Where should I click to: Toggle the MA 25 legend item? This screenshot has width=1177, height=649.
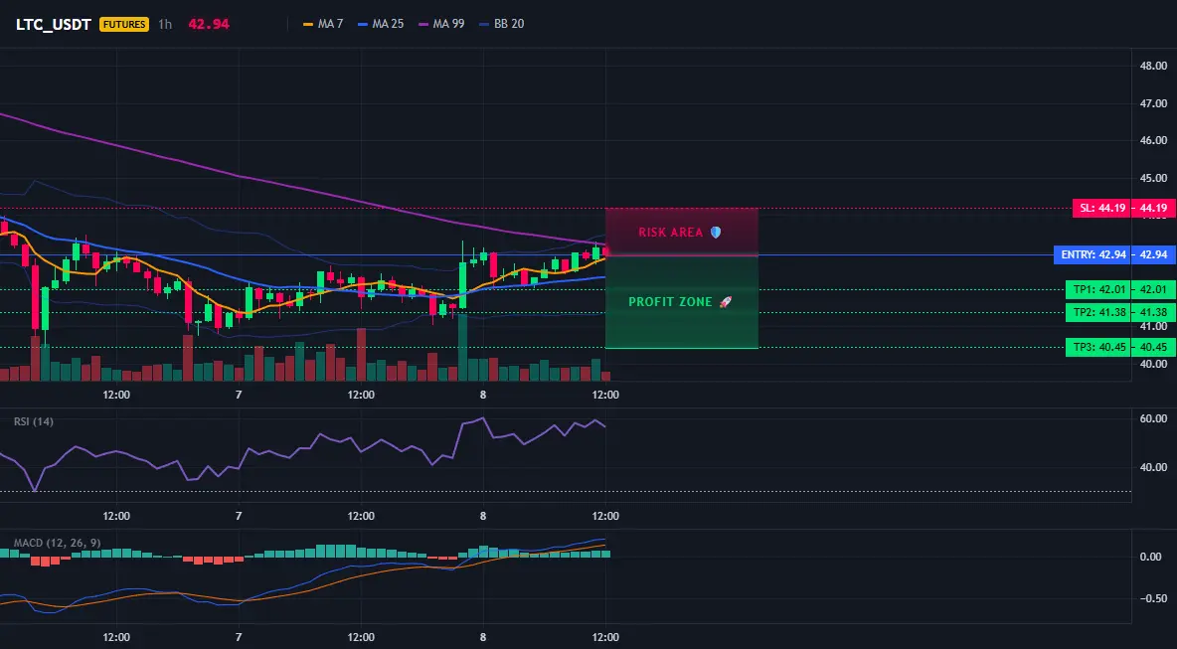point(381,24)
